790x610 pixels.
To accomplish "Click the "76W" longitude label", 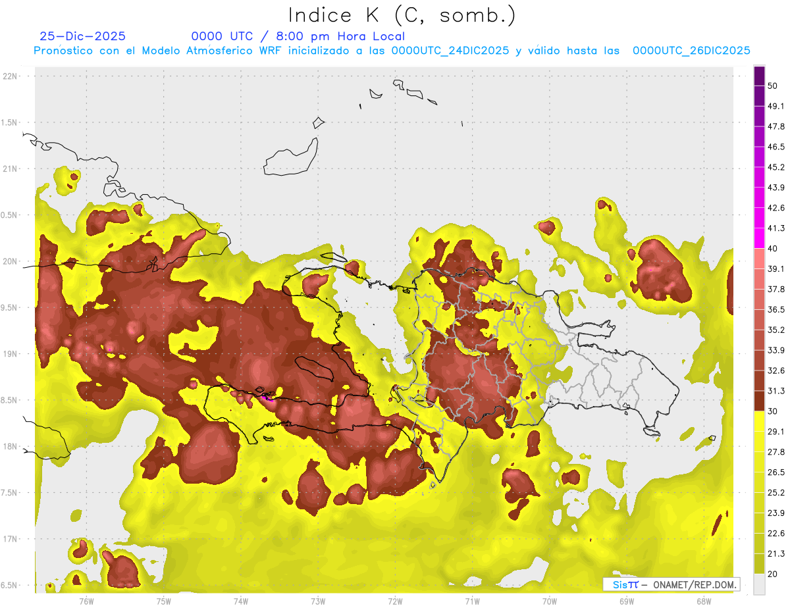I will pyautogui.click(x=86, y=601).
